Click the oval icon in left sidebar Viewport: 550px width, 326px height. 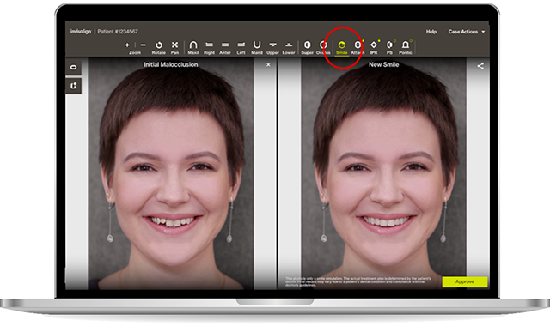coord(74,67)
